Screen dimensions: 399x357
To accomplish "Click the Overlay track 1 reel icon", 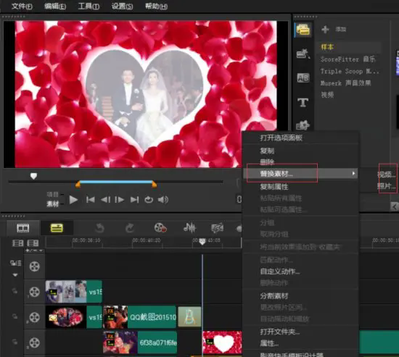I will click(34, 292).
